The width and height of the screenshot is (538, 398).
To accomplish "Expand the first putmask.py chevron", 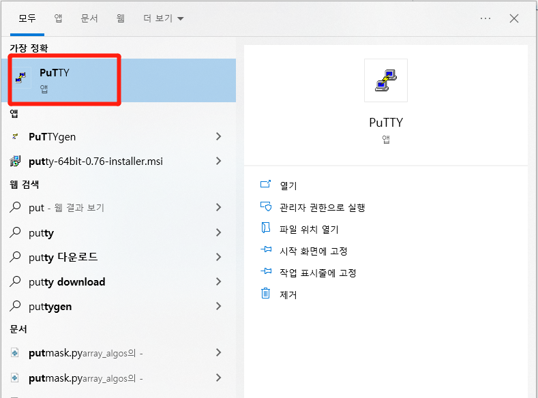I will pos(219,352).
